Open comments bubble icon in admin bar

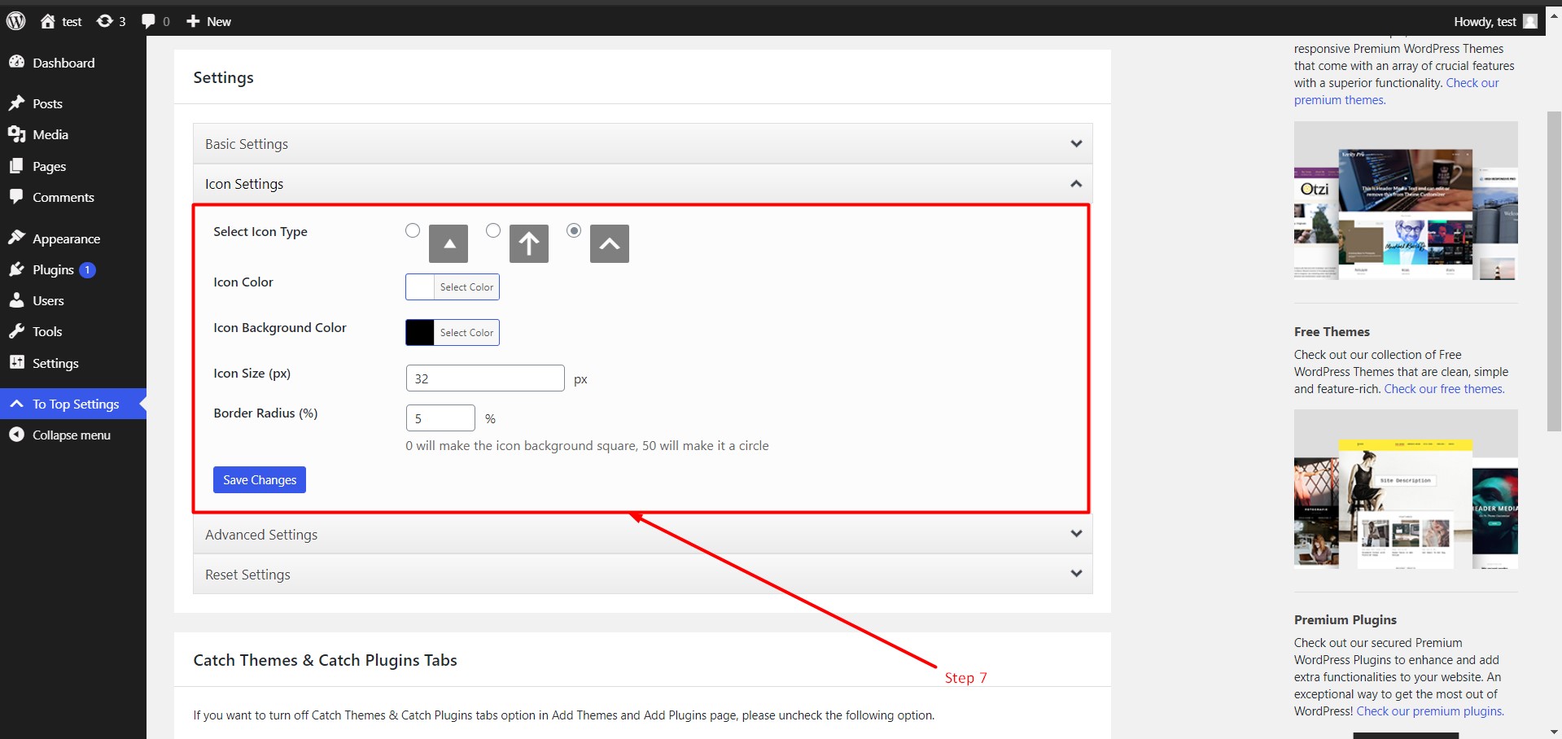pyautogui.click(x=148, y=21)
